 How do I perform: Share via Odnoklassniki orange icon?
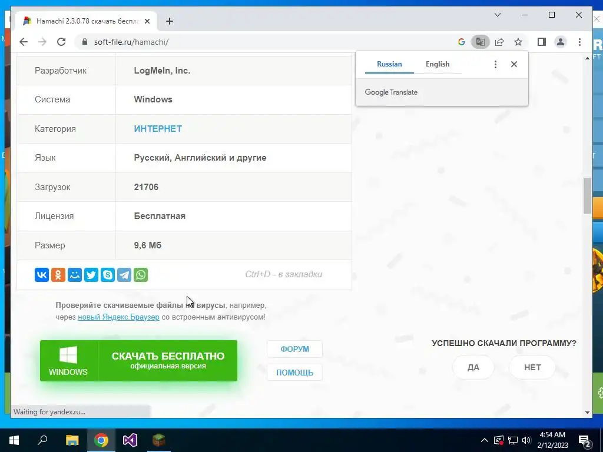click(x=58, y=275)
